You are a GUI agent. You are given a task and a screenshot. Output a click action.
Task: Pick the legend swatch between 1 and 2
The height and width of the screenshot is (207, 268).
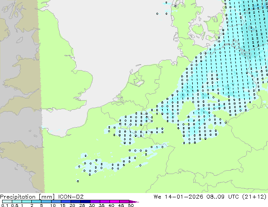27,202
